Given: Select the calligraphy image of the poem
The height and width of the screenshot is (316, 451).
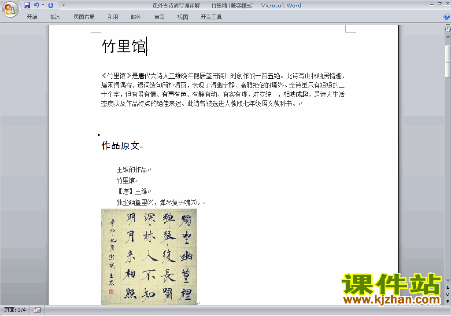Looking at the screenshot, I should pyautogui.click(x=149, y=257).
